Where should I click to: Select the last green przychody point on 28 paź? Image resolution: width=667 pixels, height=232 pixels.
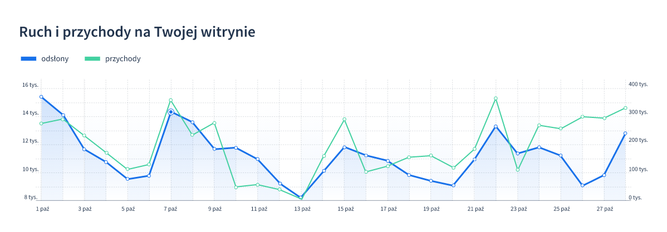point(625,108)
